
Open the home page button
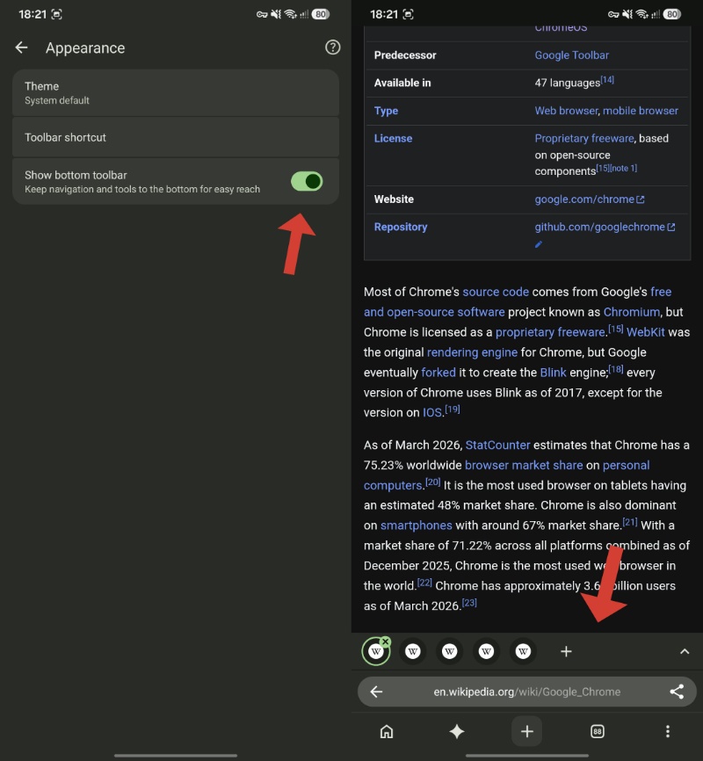click(x=387, y=731)
